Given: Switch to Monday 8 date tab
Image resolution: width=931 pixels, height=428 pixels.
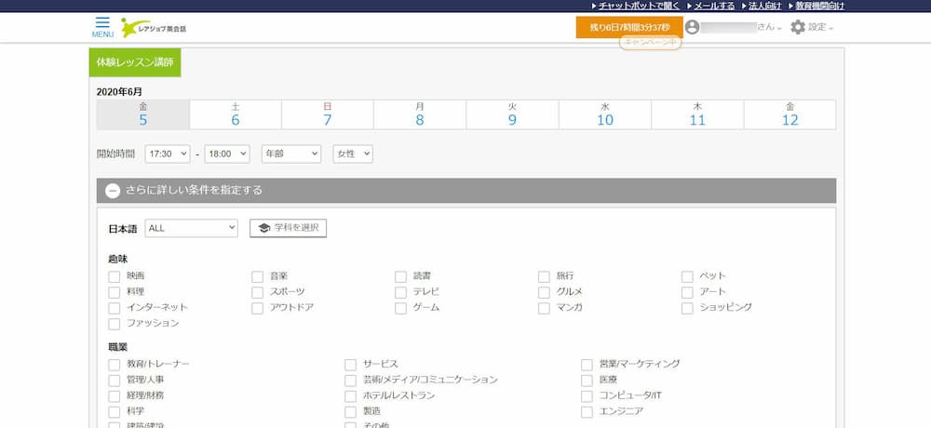Looking at the screenshot, I should (420, 114).
